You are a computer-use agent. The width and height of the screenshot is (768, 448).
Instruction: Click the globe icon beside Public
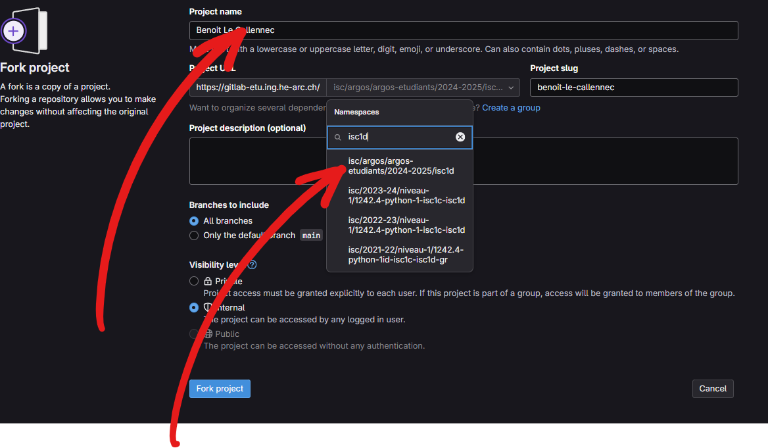click(208, 334)
